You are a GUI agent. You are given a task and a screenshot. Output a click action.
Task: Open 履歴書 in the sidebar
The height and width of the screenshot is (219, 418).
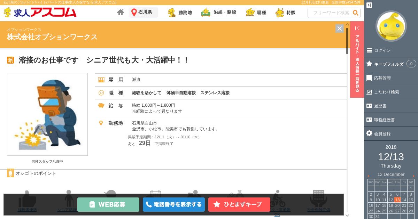coord(391,106)
